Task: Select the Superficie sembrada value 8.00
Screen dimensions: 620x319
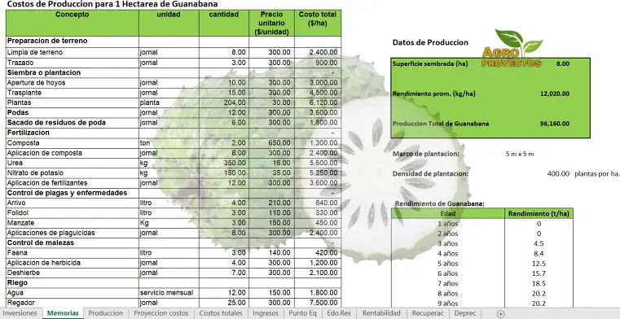Action: click(563, 63)
